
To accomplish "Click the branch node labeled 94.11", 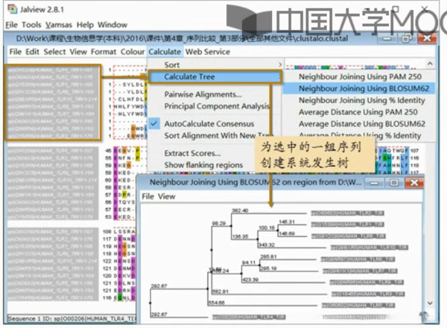I will point(259,265).
